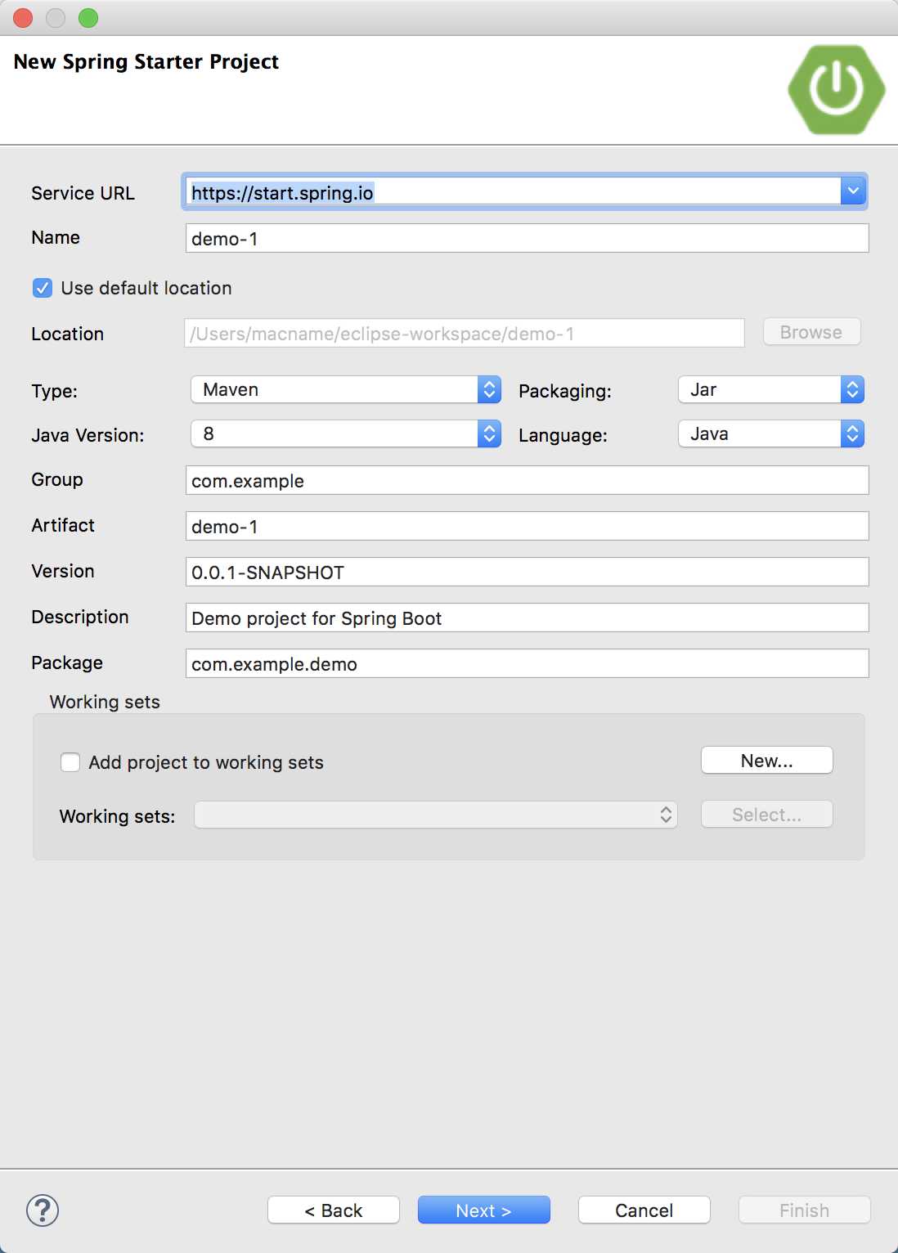Click the Cancel button
The width and height of the screenshot is (898, 1253).
[644, 1210]
